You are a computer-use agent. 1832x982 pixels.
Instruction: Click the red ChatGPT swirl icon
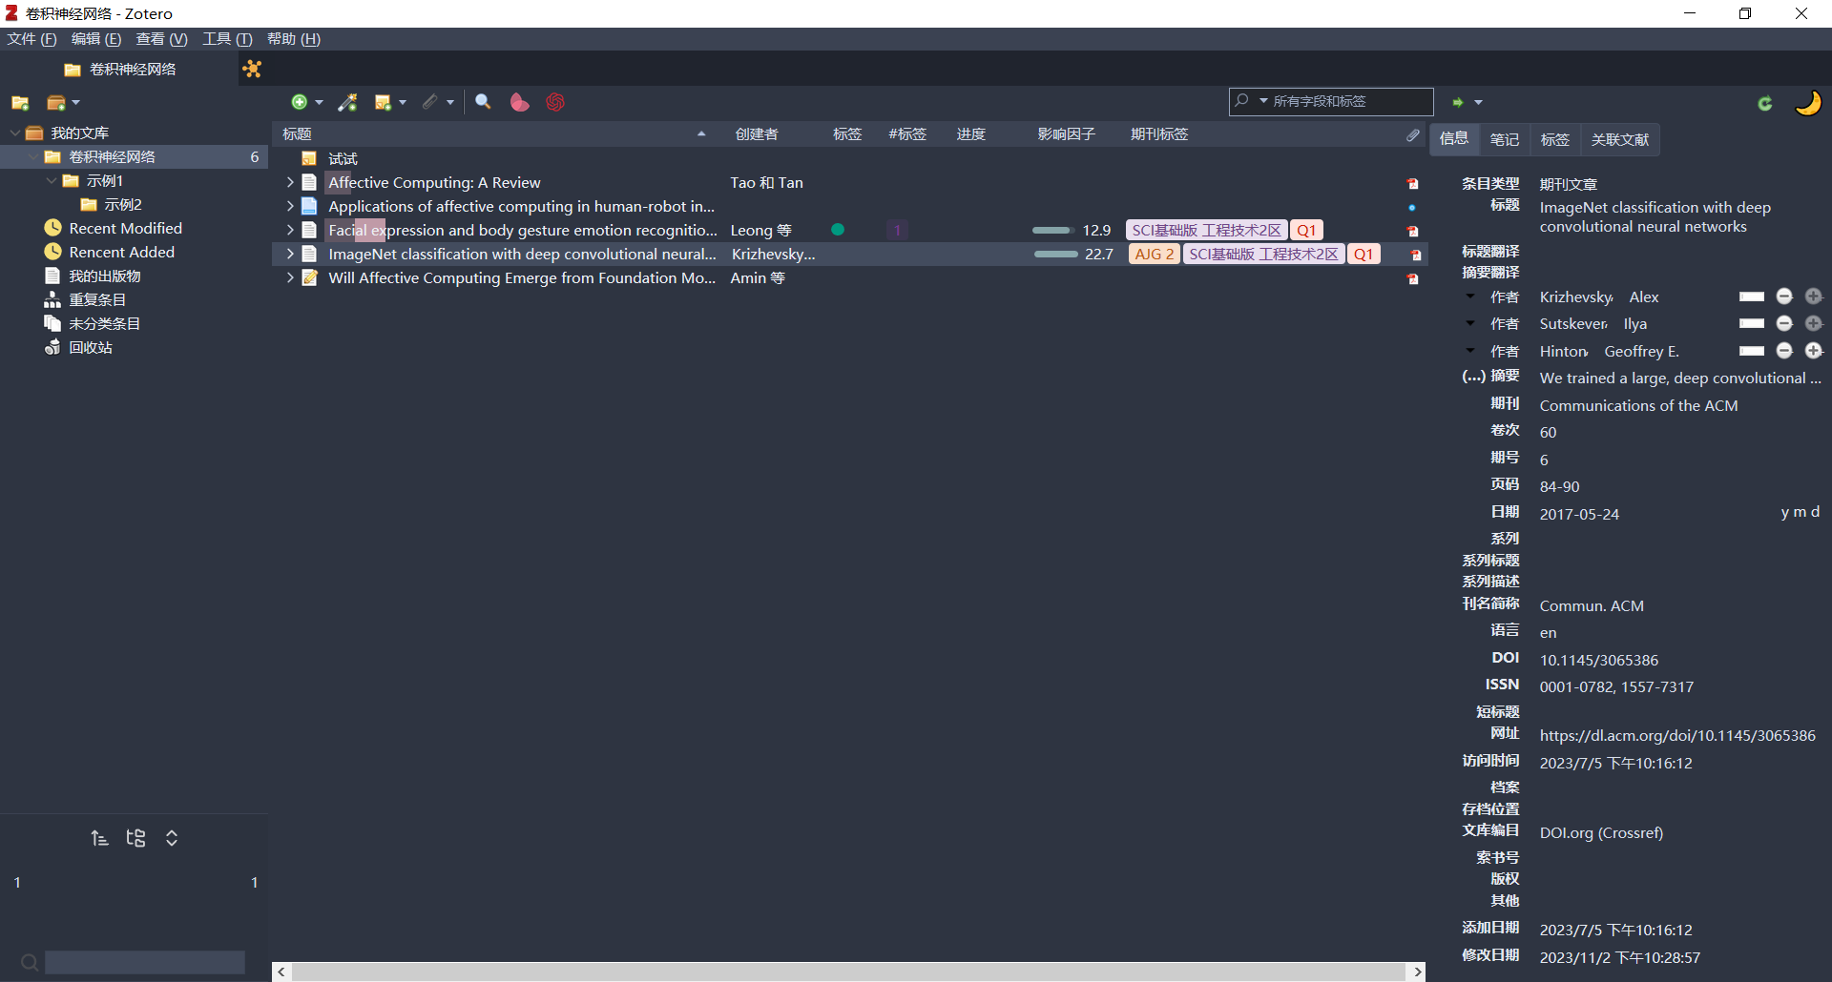point(555,102)
